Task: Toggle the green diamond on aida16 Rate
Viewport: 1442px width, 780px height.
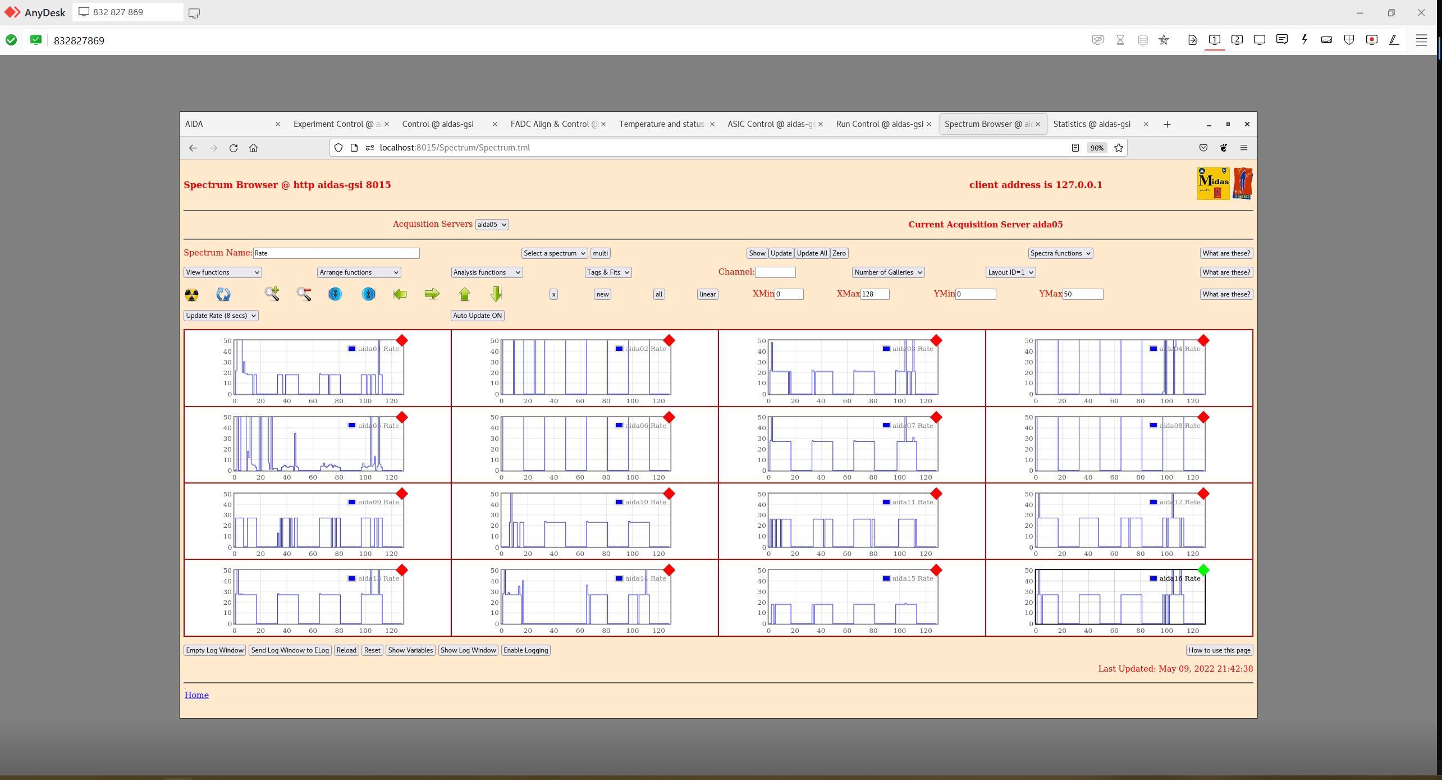Action: [x=1203, y=570]
